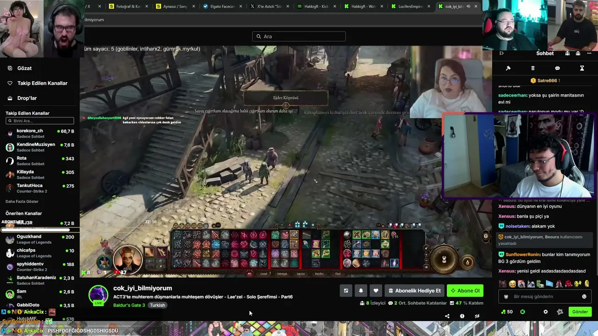Open BatuhanKaradeniz recommended channel
Viewport: 598px width, 336px height.
click(40, 280)
